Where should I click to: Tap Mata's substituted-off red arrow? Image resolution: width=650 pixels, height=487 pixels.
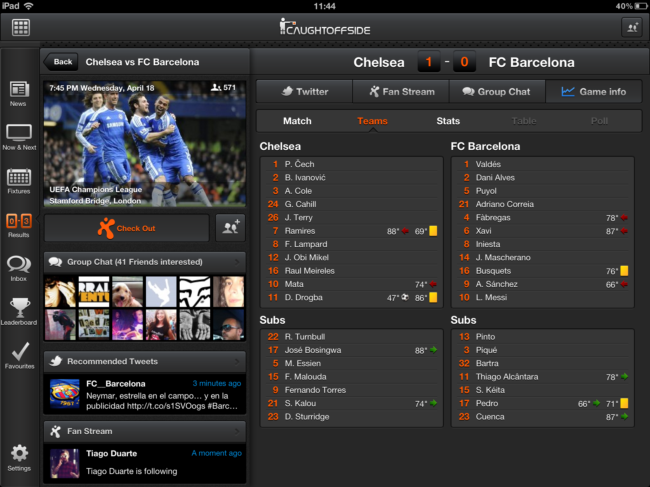tap(433, 284)
